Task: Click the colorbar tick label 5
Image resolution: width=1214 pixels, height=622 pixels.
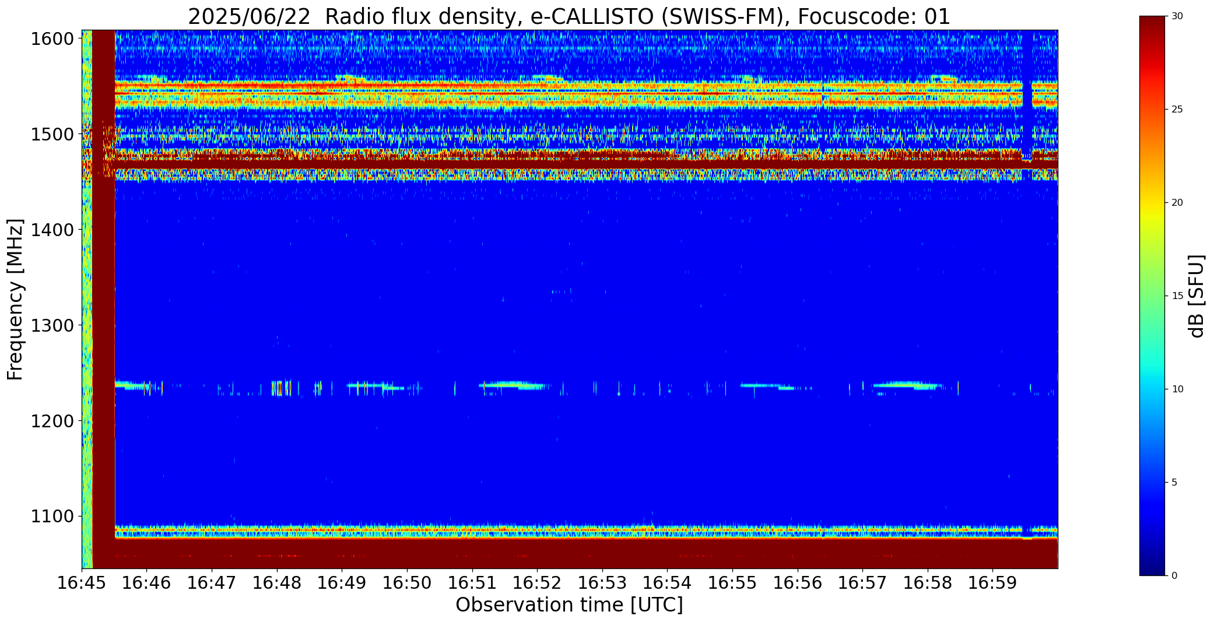Action: click(1174, 482)
